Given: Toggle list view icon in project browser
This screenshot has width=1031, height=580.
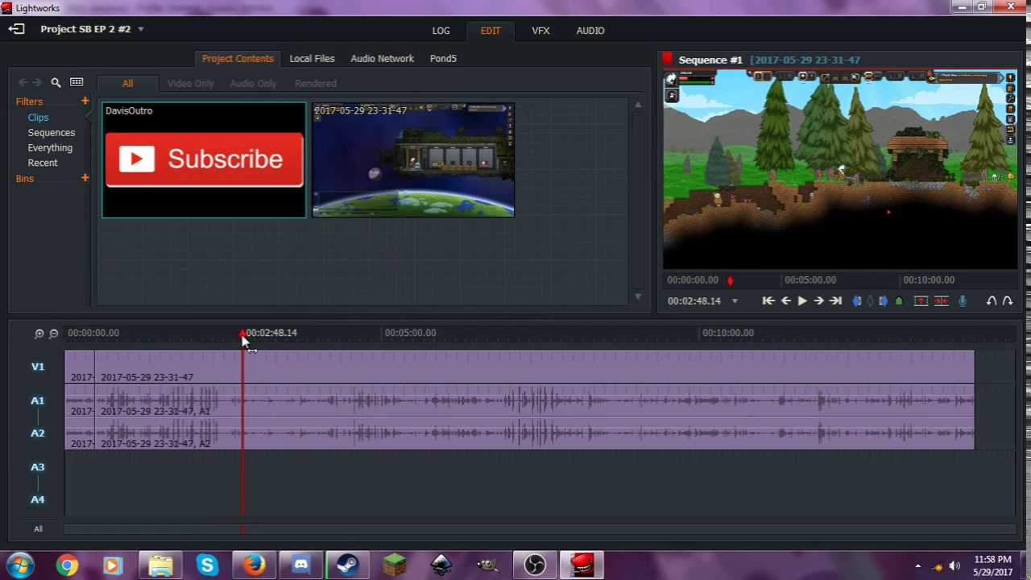Looking at the screenshot, I should pyautogui.click(x=77, y=82).
